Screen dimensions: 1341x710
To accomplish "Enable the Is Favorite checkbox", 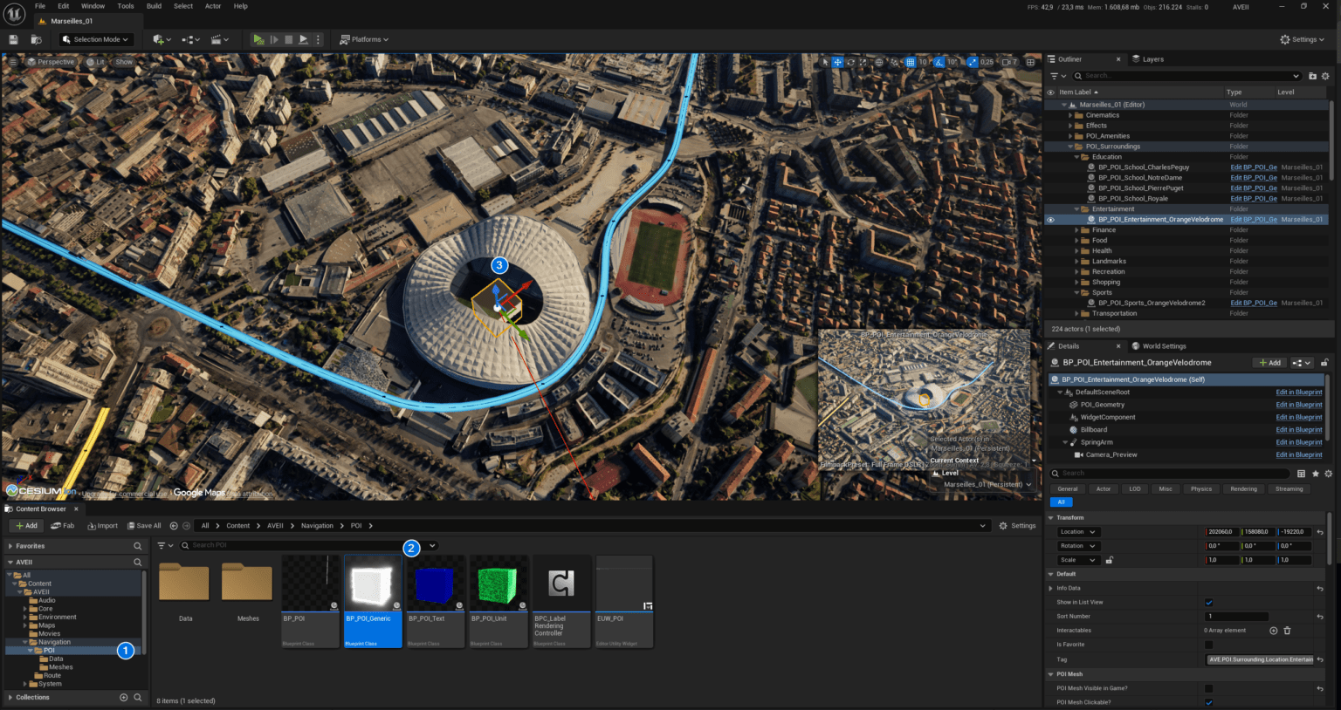I will (x=1209, y=645).
